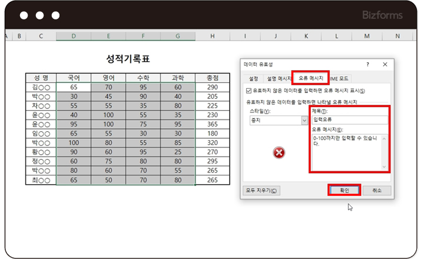Click the 모두 지우기 button

tap(261, 191)
